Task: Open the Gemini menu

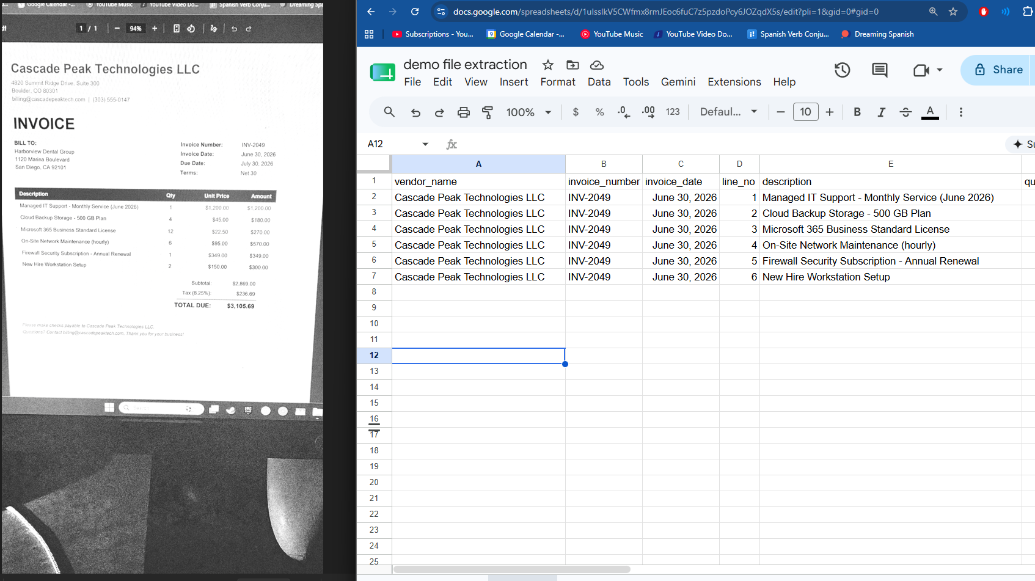Action: pos(678,82)
